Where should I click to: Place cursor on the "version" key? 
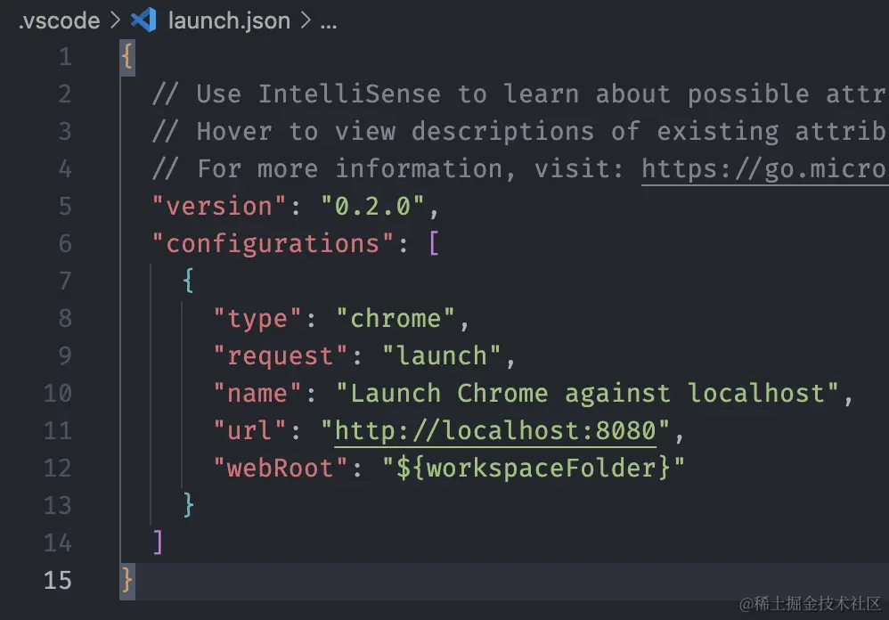point(219,207)
